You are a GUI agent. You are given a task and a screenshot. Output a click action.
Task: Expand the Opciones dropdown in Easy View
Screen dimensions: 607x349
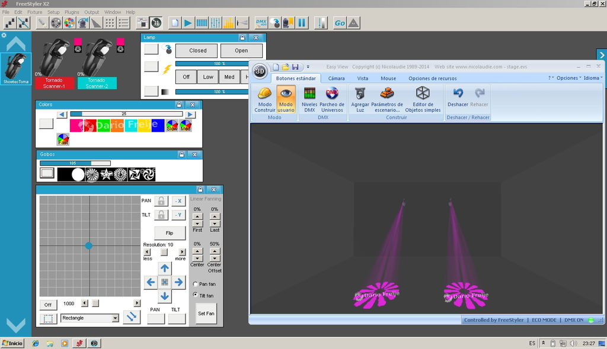(x=568, y=78)
